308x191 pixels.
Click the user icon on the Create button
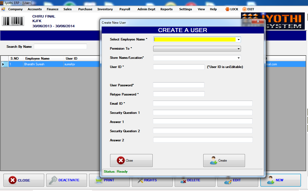(x=215, y=160)
